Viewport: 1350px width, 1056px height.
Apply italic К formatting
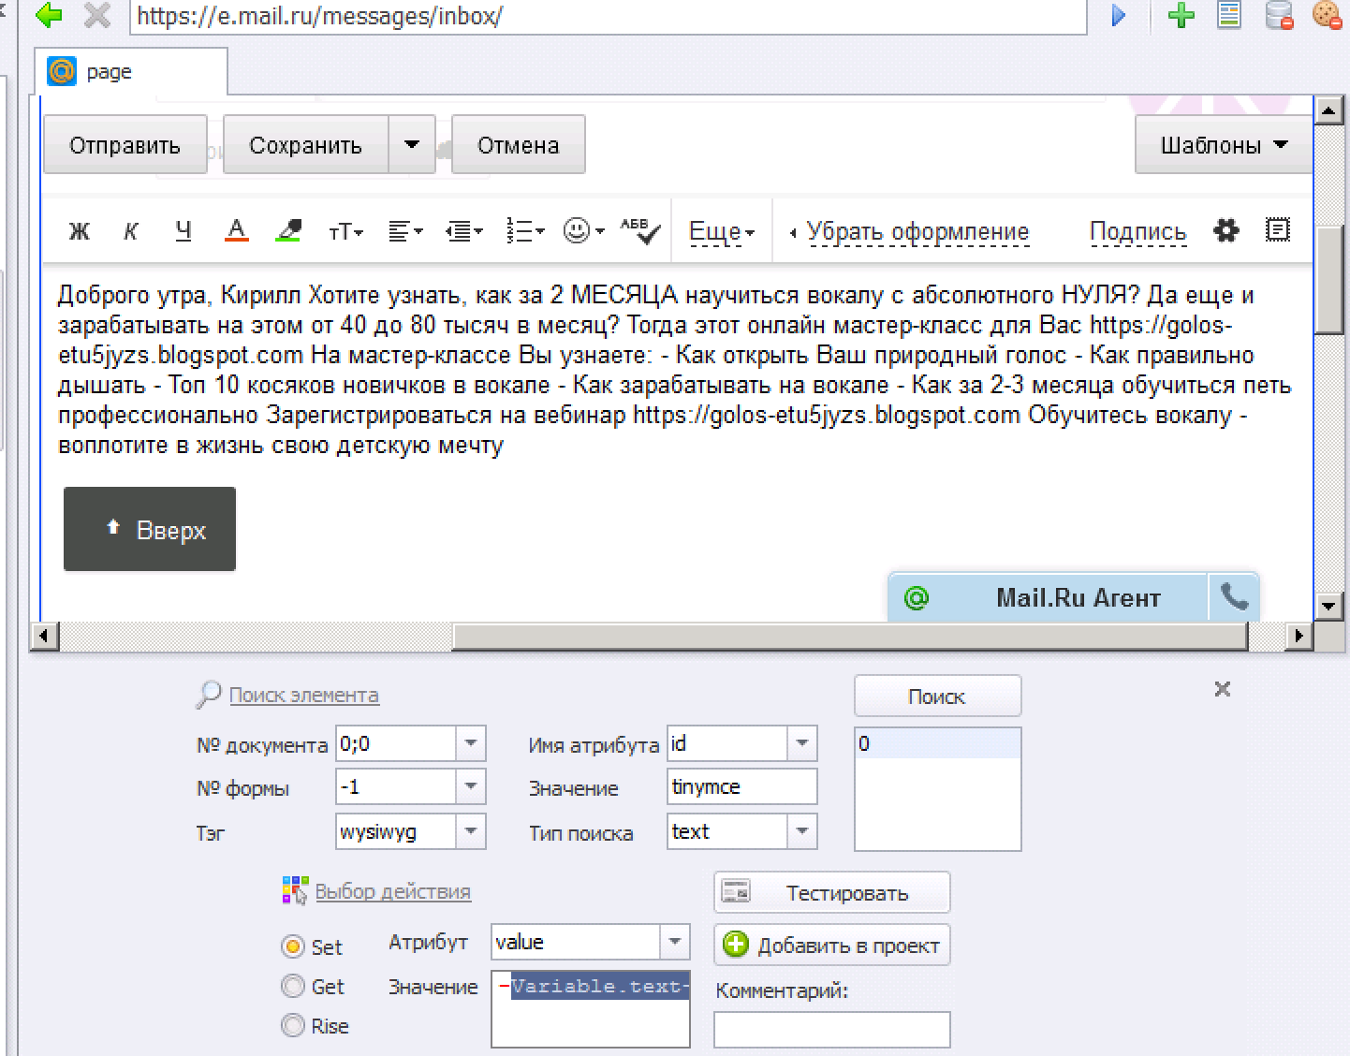(x=131, y=231)
